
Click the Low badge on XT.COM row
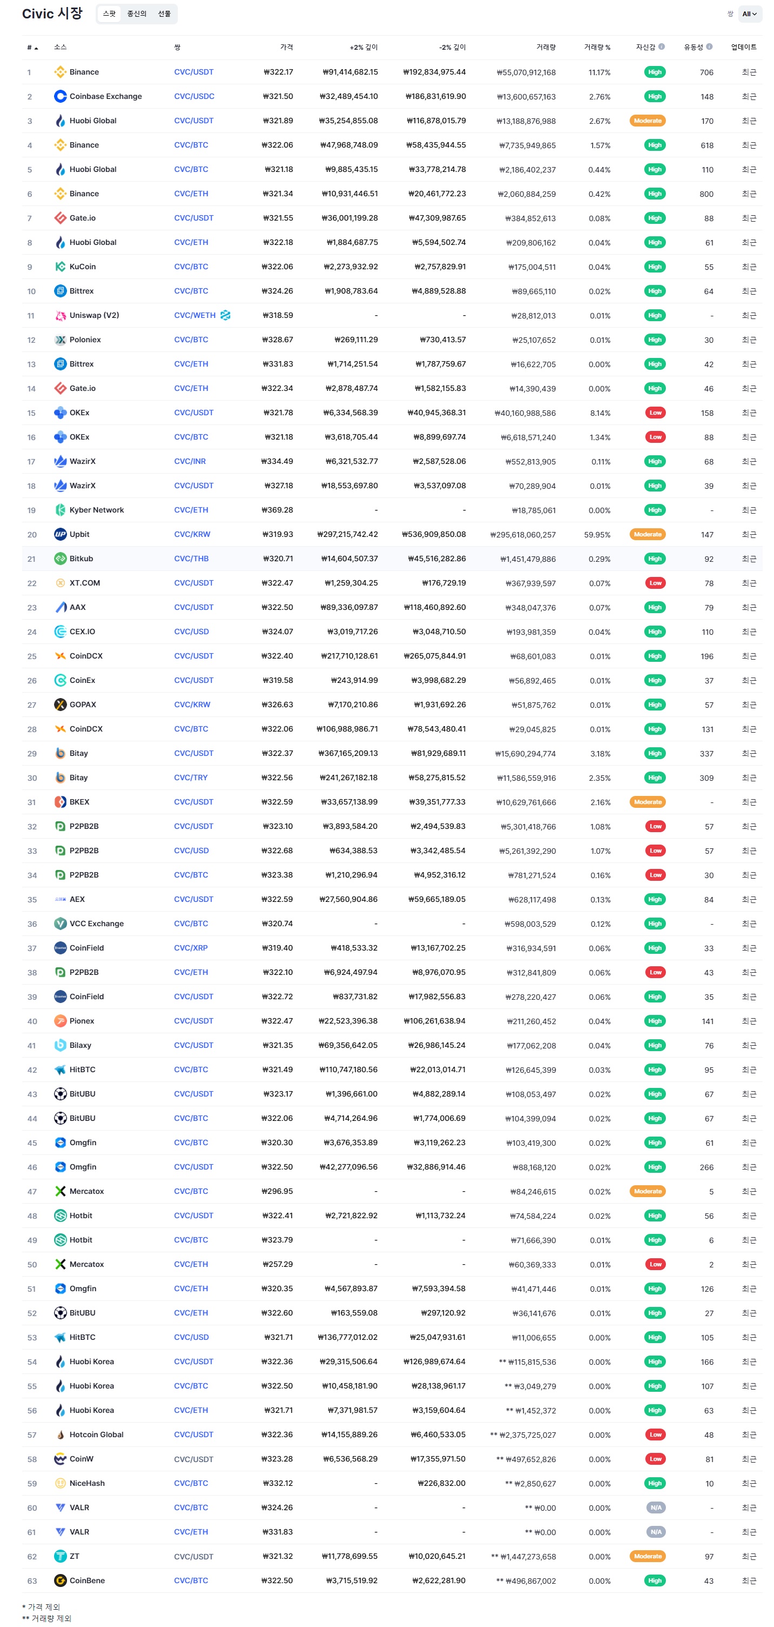click(x=655, y=583)
